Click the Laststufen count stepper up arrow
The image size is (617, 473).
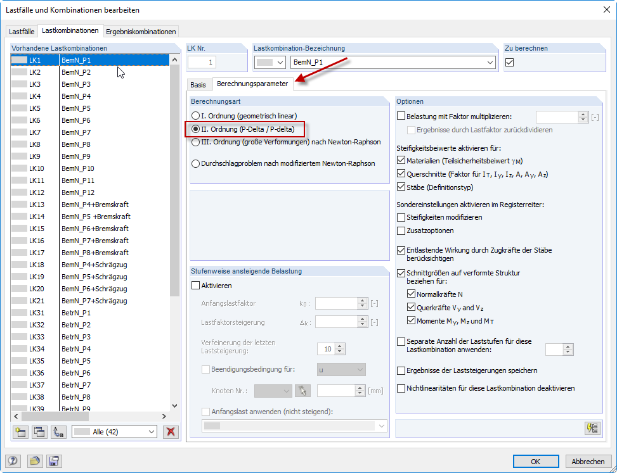[568, 346]
